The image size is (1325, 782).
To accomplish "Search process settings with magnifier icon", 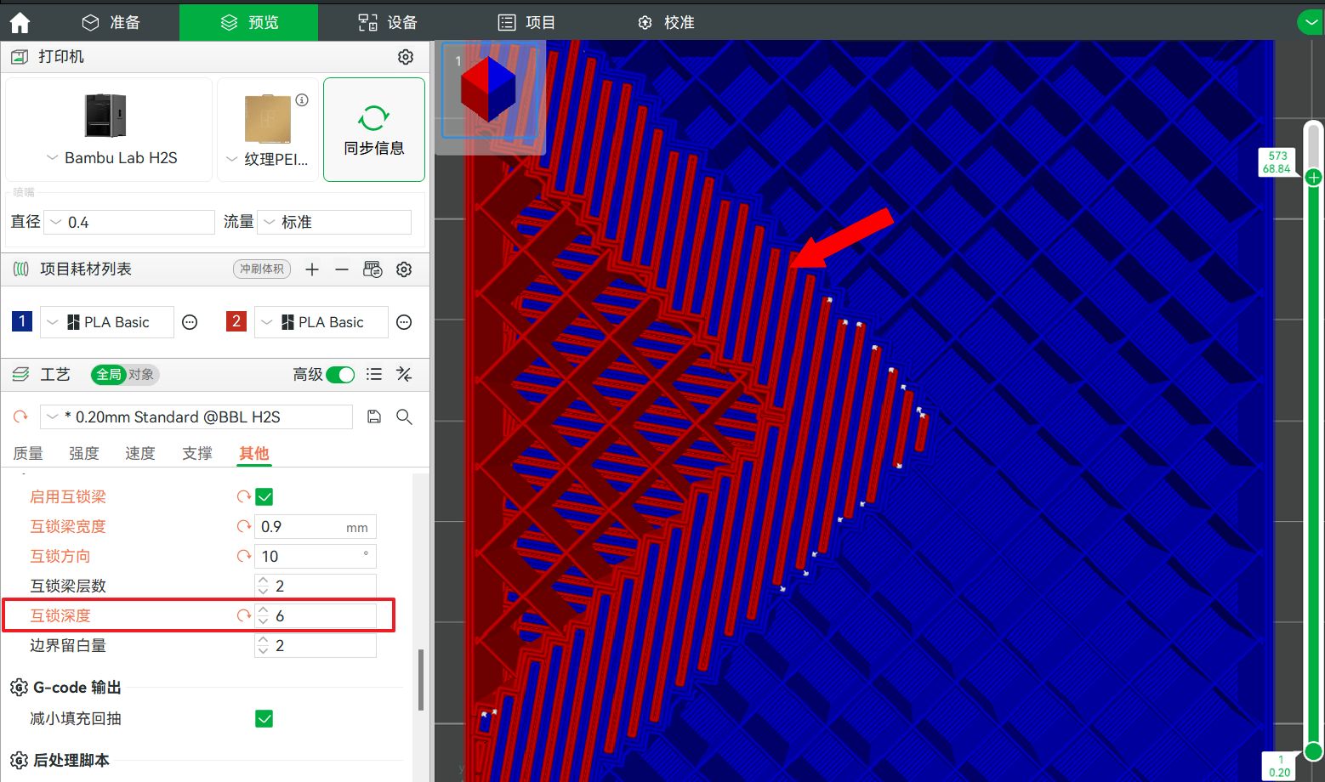I will 404,416.
